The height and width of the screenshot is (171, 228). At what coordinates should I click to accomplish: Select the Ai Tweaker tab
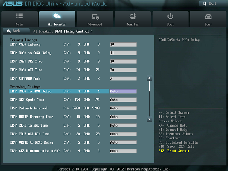coord(57,19)
